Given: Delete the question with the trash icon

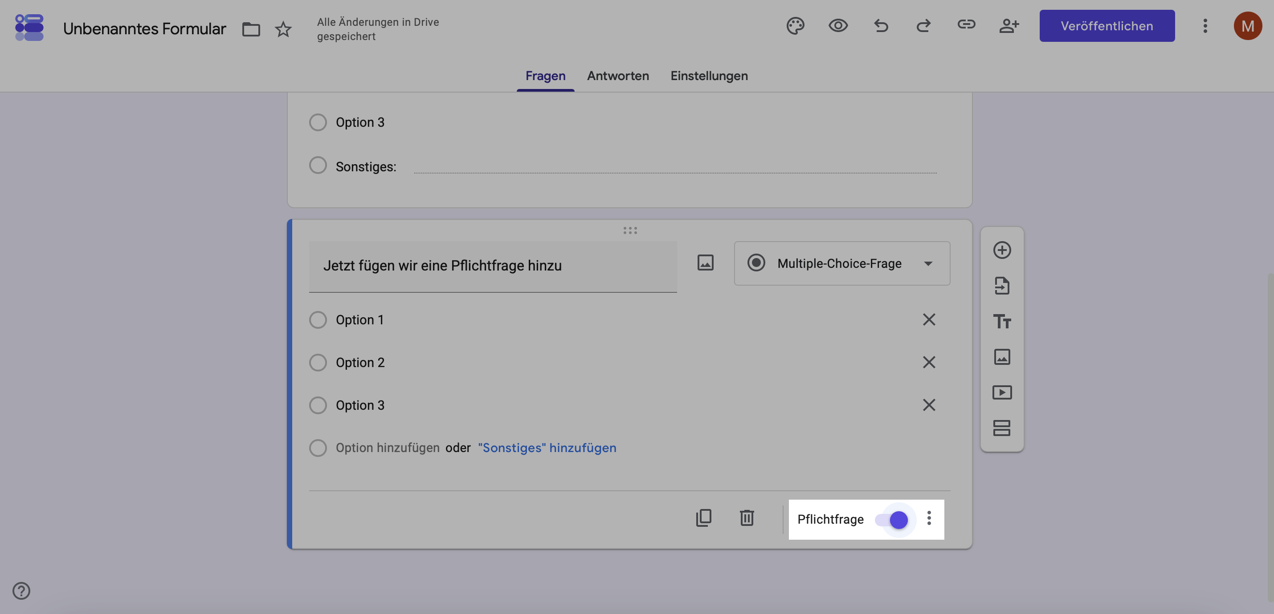Looking at the screenshot, I should pos(747,518).
